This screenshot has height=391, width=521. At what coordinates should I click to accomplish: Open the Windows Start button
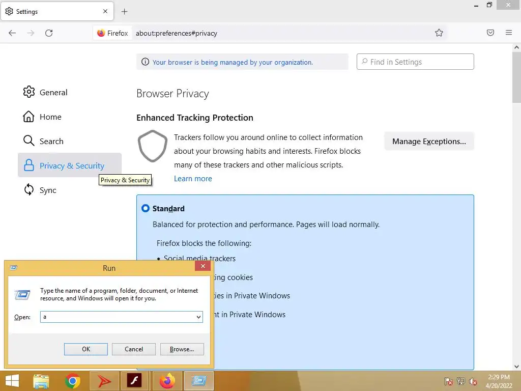pyautogui.click(x=12, y=381)
